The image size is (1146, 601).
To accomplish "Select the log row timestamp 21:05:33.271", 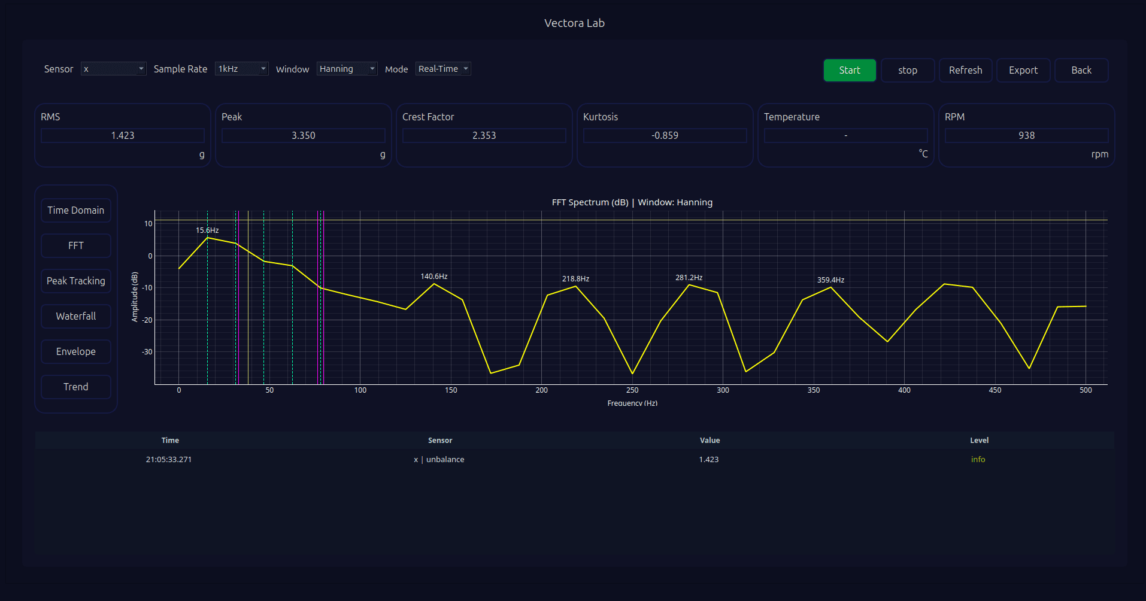I will 169,459.
